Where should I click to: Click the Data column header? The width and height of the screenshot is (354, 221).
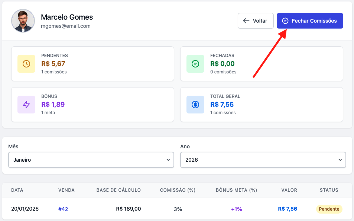pyautogui.click(x=17, y=190)
